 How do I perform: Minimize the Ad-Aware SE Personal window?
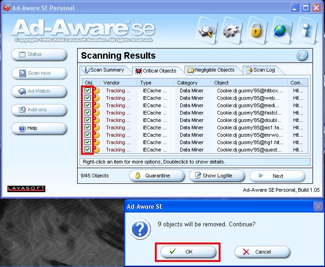click(294, 8)
